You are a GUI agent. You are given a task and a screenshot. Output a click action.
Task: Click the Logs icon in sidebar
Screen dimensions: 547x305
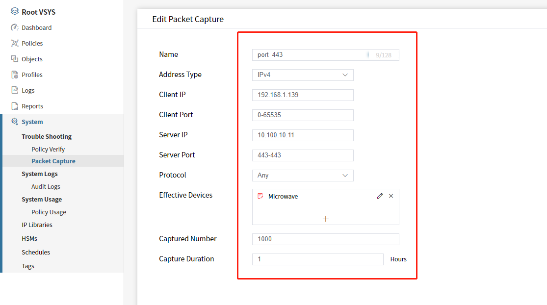15,91
